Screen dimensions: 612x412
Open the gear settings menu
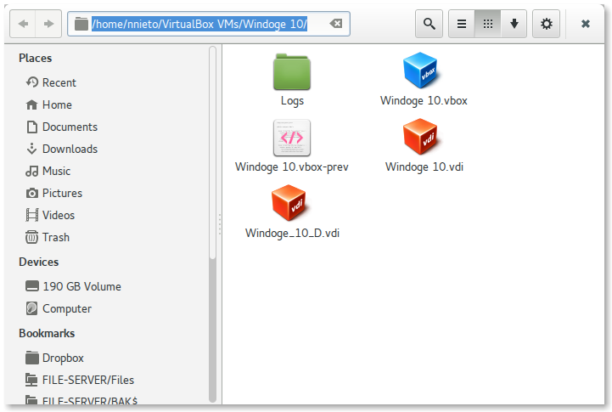tap(546, 24)
